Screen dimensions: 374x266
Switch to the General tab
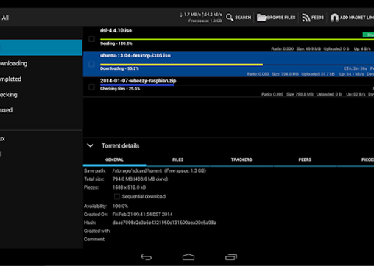point(114,159)
